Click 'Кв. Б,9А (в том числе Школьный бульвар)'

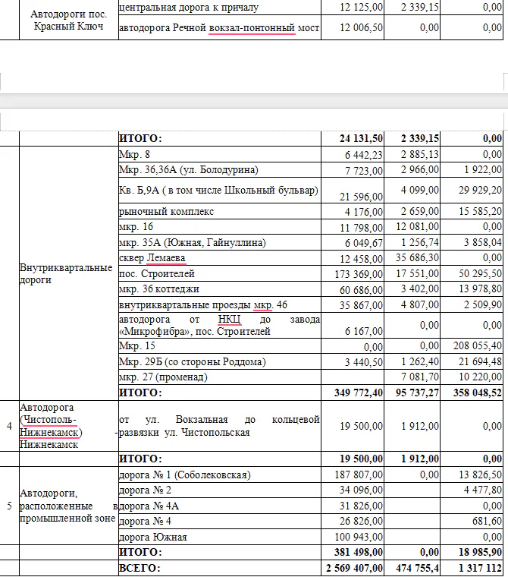pyautogui.click(x=218, y=191)
